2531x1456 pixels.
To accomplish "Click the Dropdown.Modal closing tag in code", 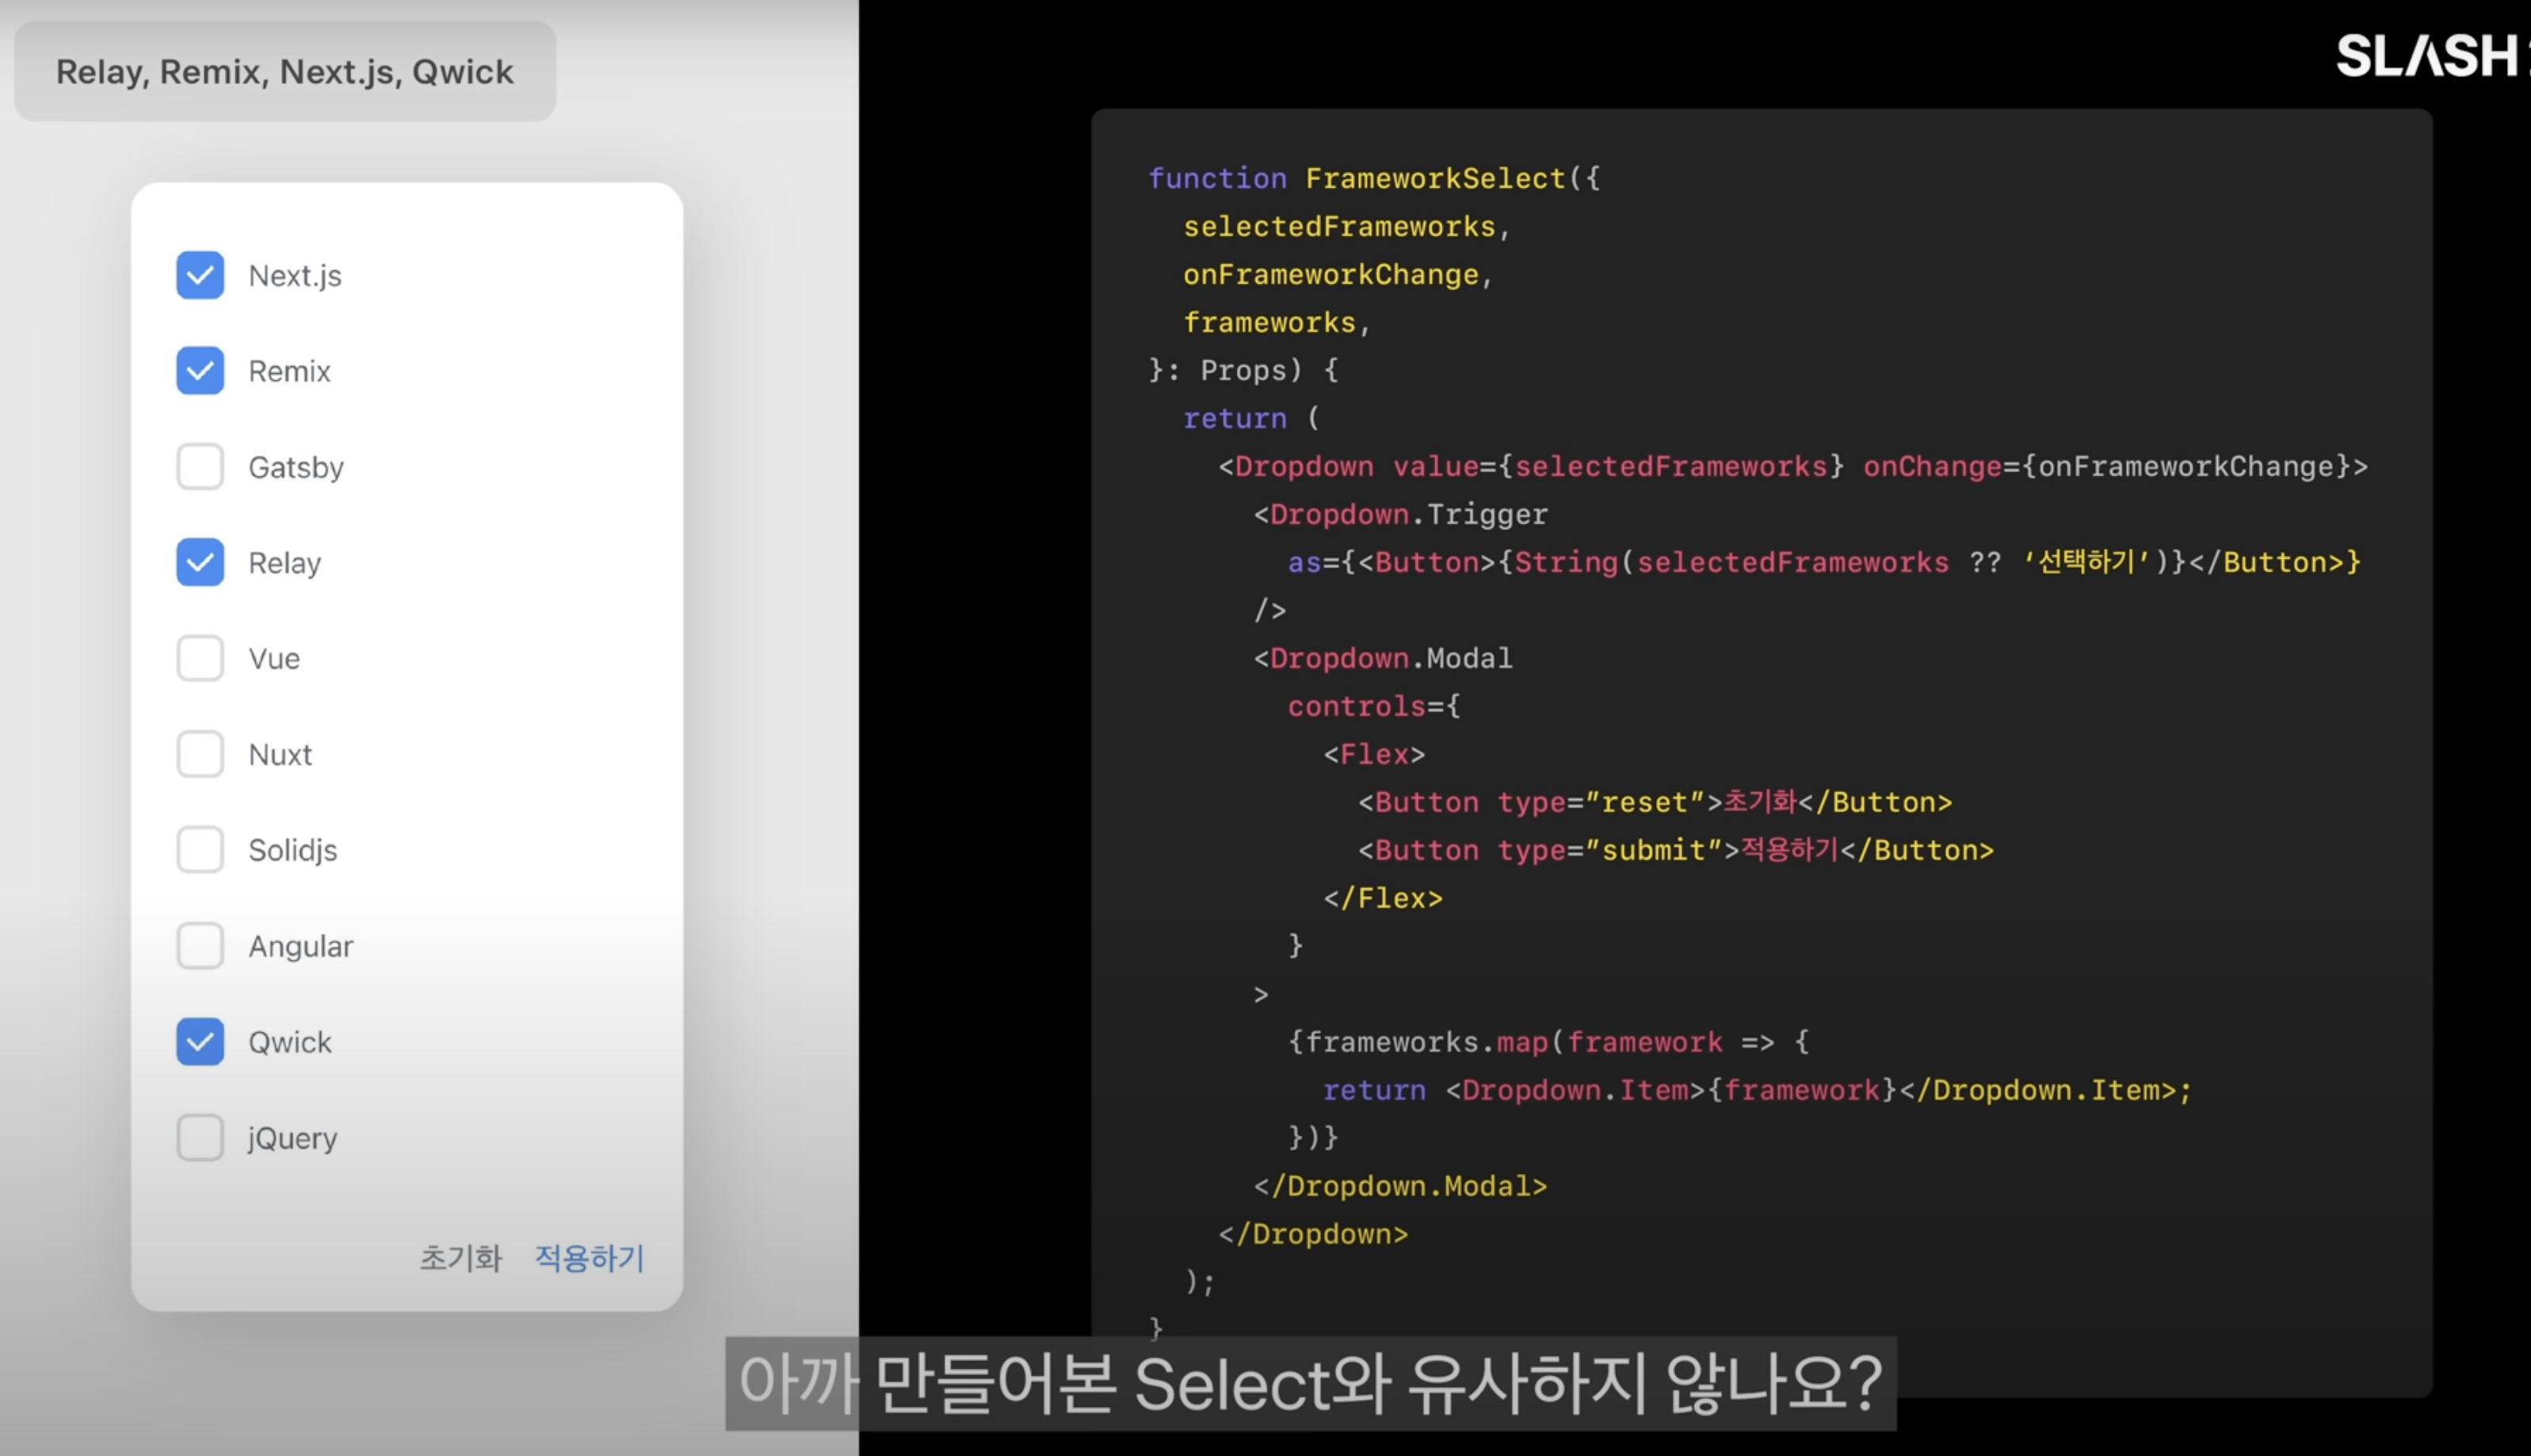I will tap(1400, 1186).
